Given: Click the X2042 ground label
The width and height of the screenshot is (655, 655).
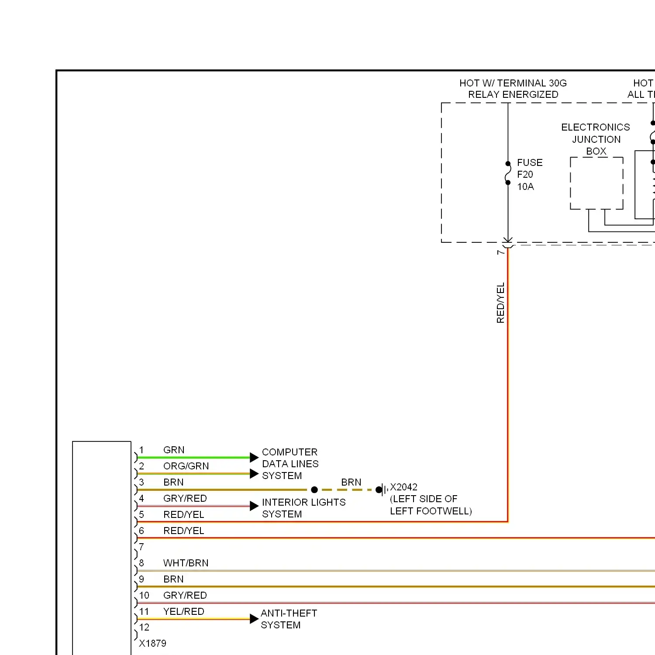Looking at the screenshot, I should (x=403, y=487).
